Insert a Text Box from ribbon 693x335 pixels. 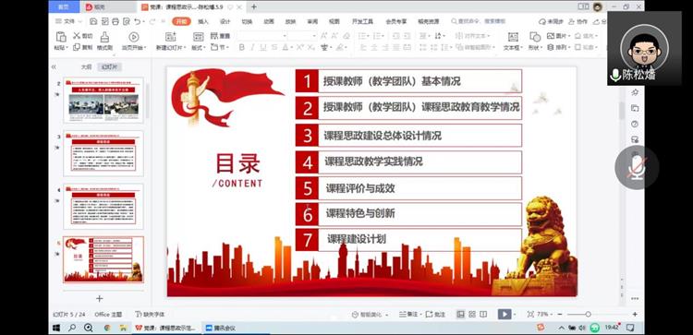[513, 37]
